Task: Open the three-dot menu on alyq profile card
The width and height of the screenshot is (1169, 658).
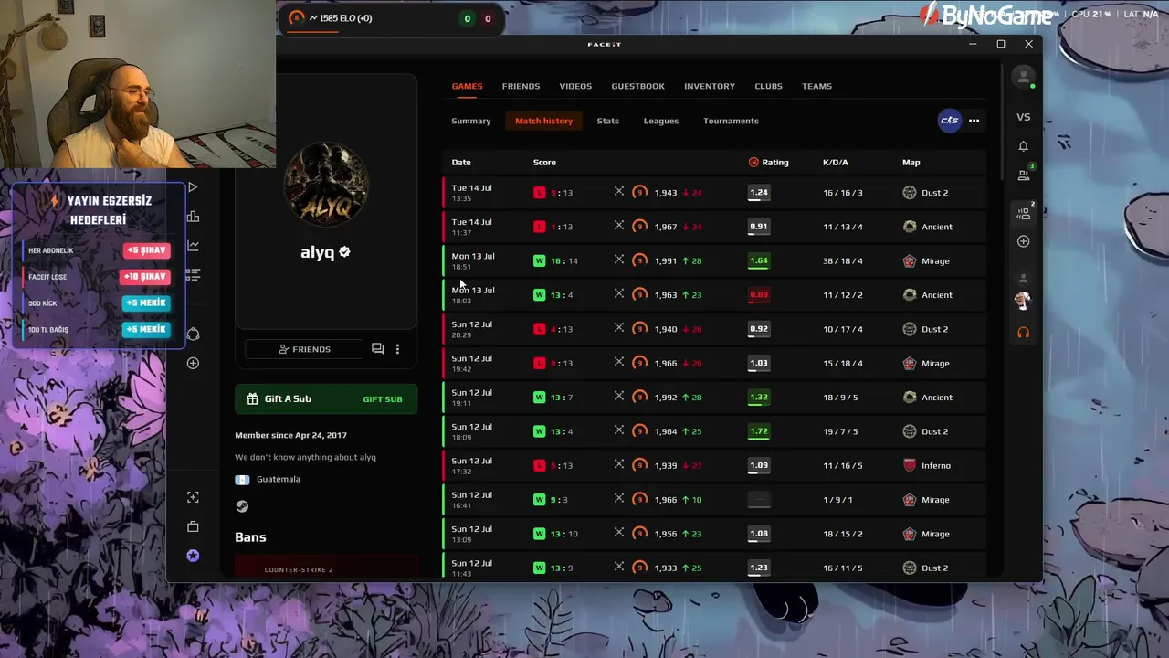Action: (397, 349)
